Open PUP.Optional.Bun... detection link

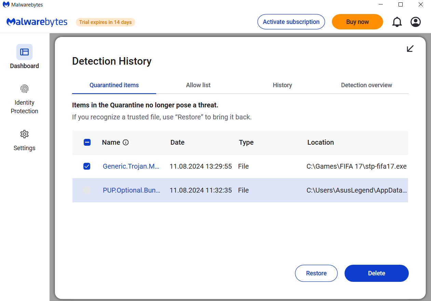pyautogui.click(x=132, y=191)
